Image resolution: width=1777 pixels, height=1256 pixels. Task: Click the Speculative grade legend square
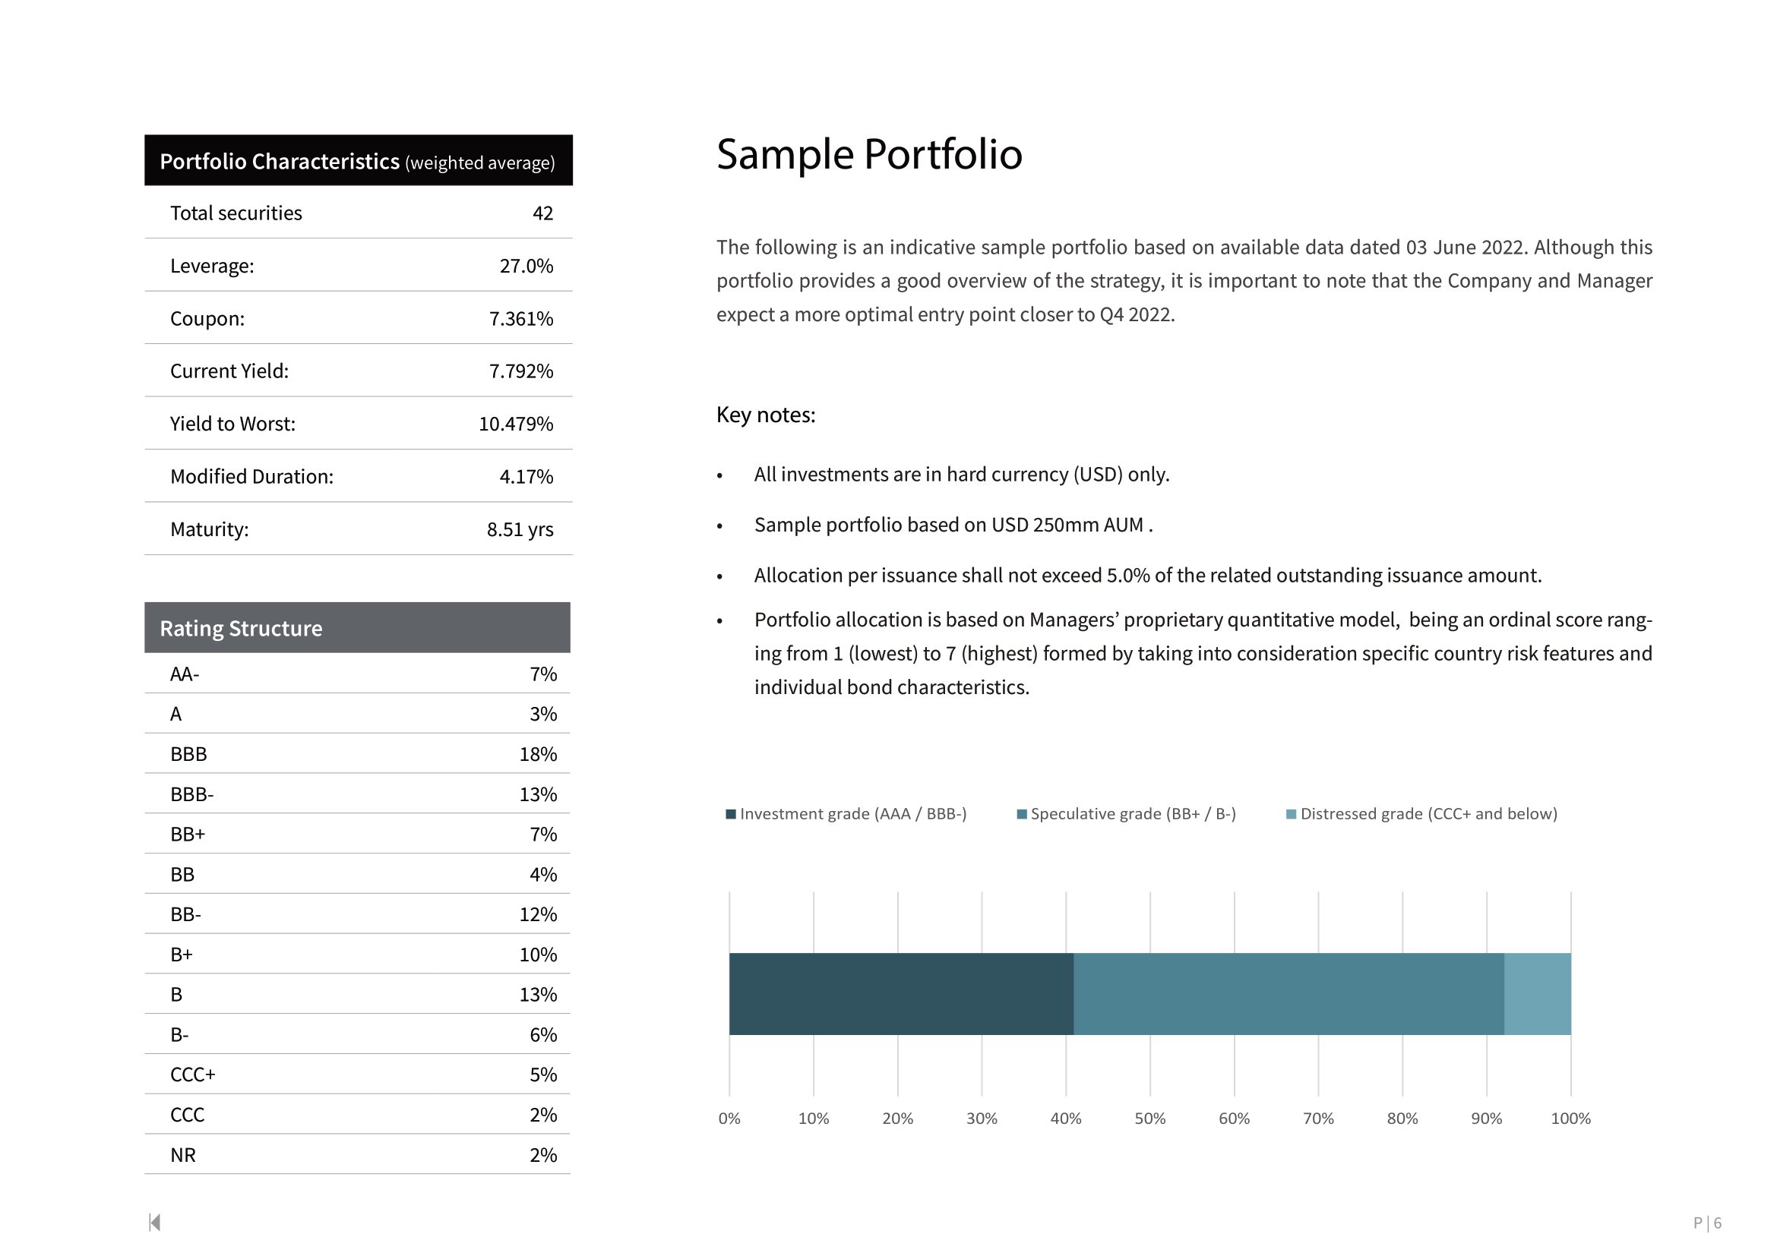pyautogui.click(x=1022, y=814)
